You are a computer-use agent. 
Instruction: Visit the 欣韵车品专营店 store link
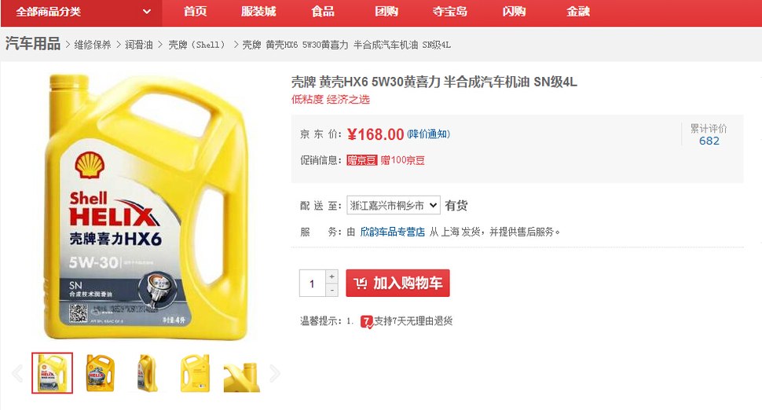click(x=392, y=232)
